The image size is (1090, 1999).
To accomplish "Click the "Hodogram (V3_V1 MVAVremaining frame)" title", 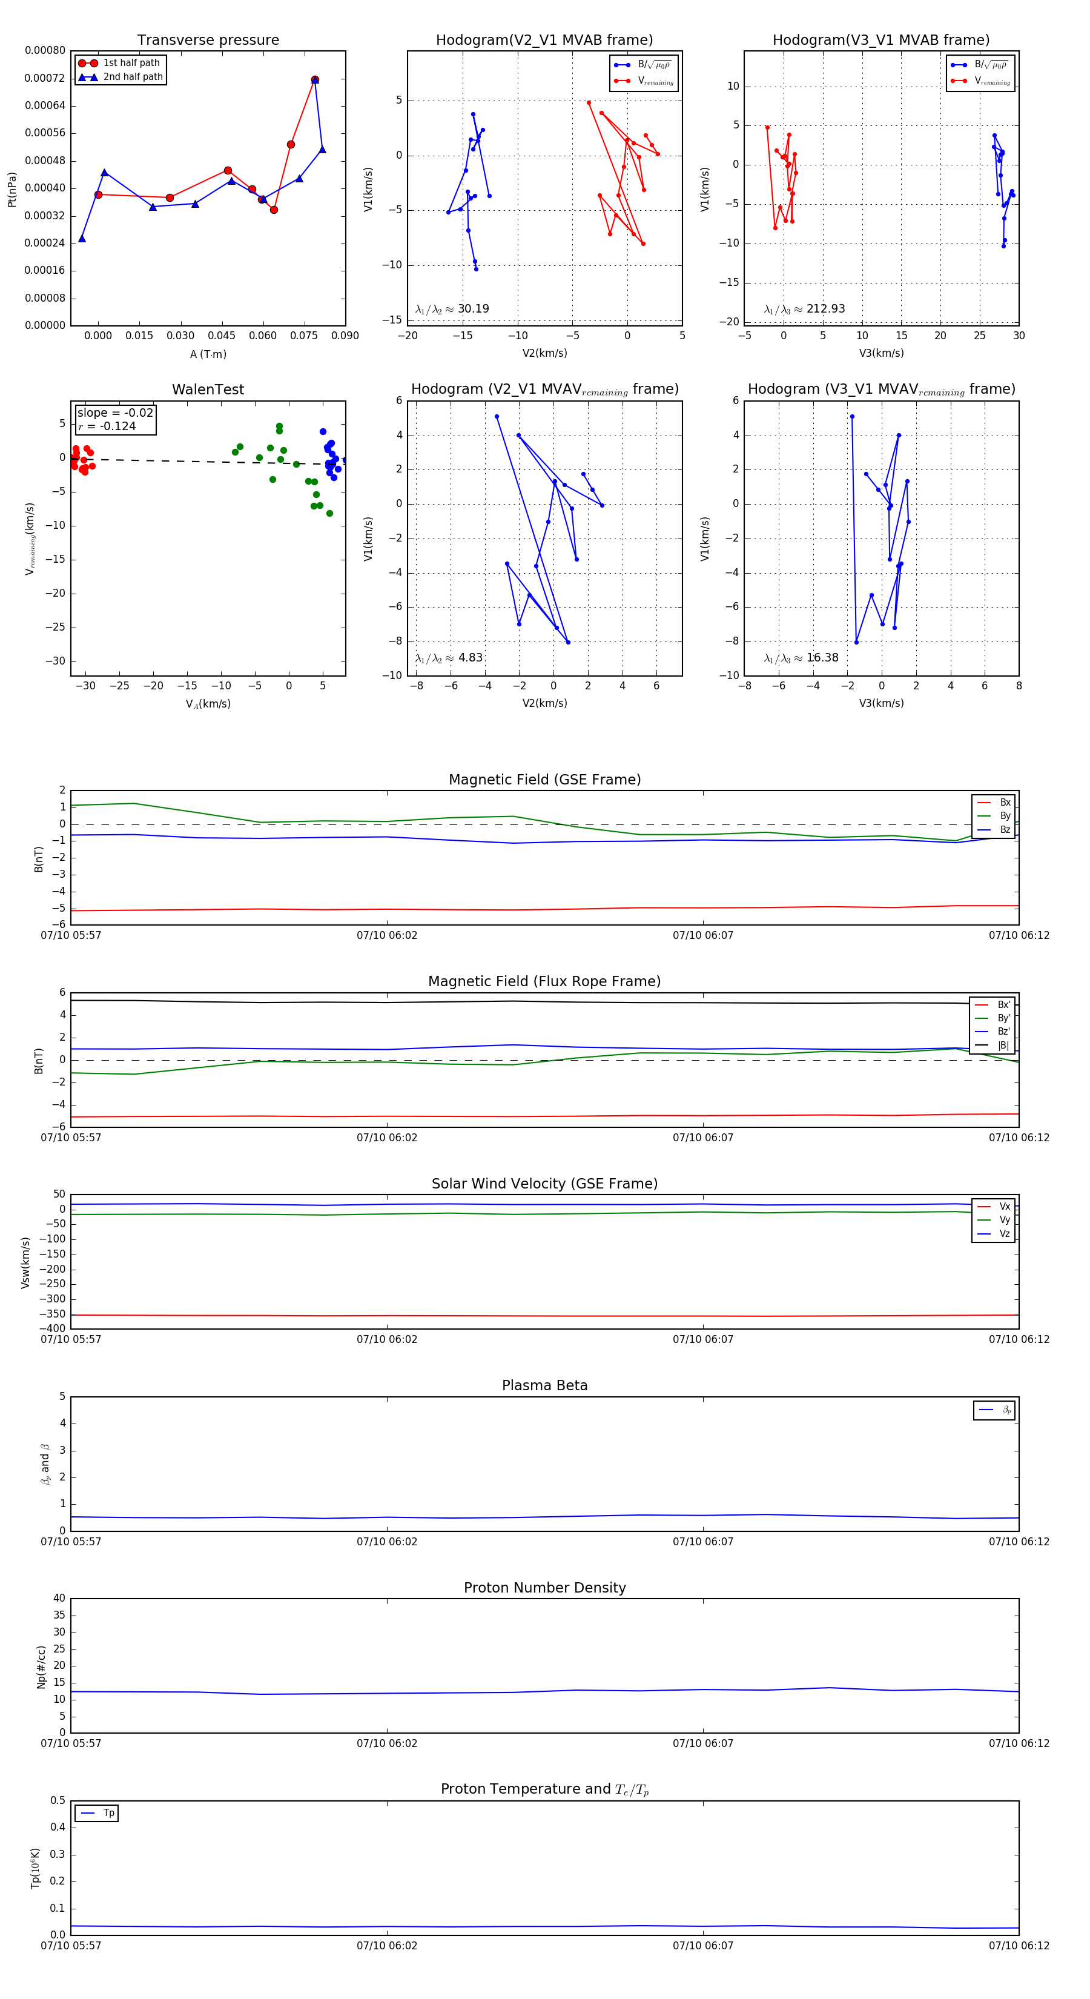I will pyautogui.click(x=881, y=390).
